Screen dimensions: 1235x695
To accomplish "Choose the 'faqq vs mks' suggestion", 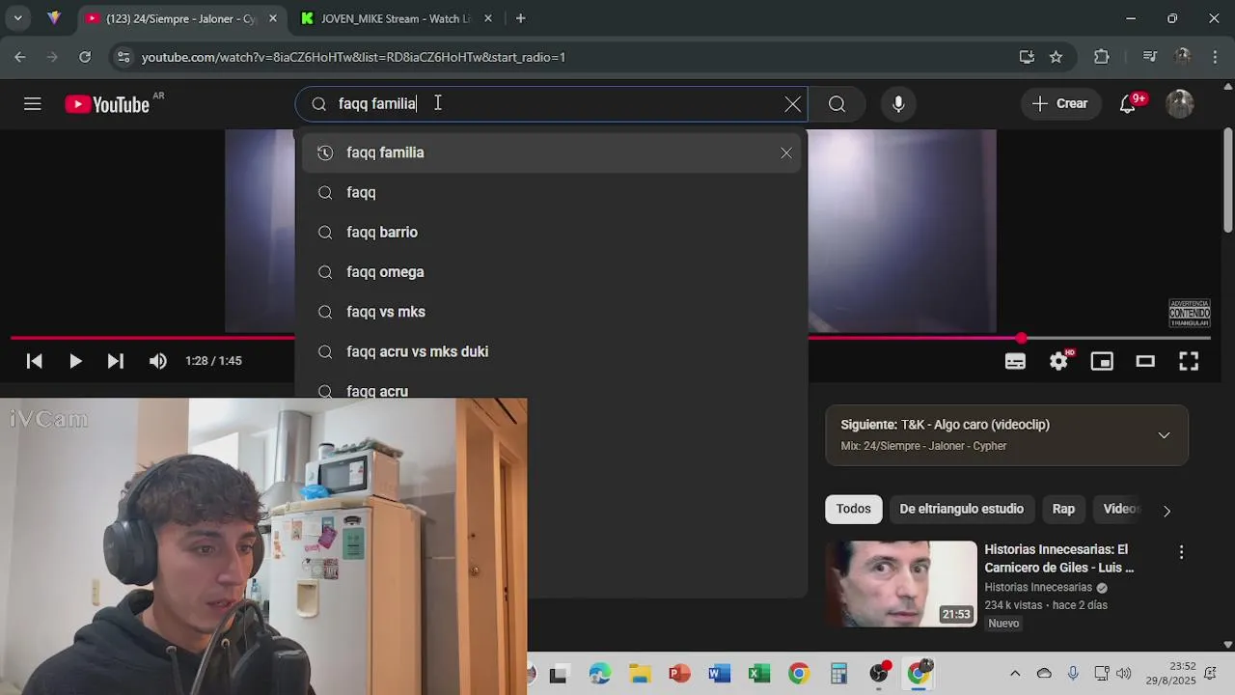I will coord(551,312).
